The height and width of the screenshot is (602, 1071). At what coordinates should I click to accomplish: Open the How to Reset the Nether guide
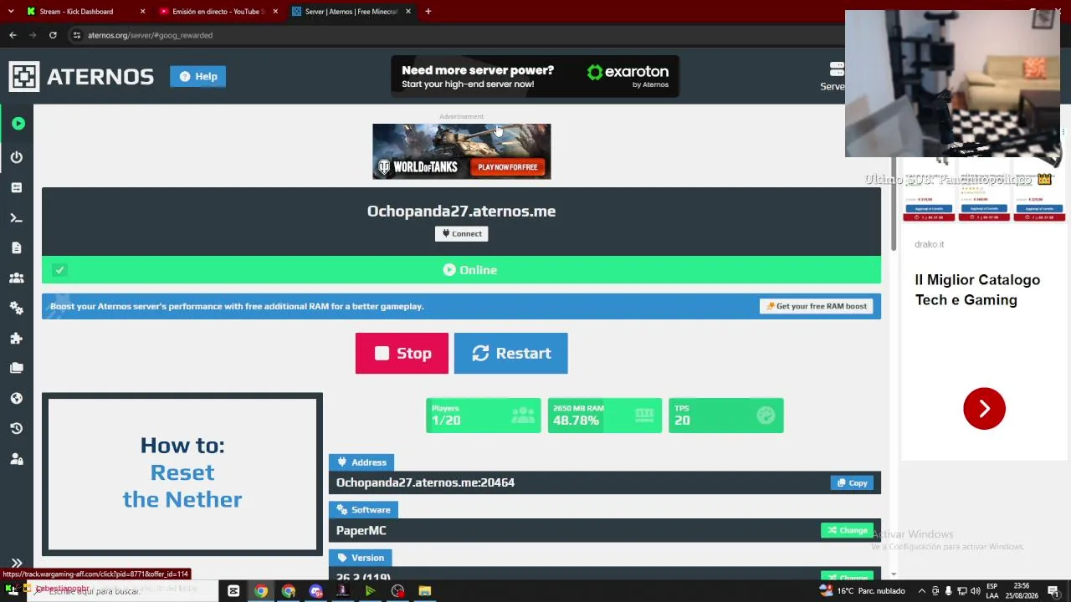coord(182,473)
